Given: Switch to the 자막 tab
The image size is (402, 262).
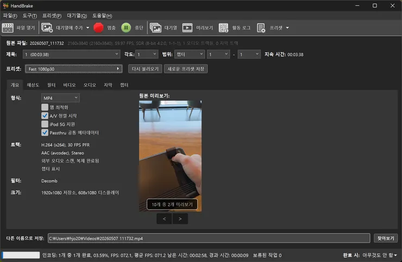Looking at the screenshot, I should pyautogui.click(x=108, y=85).
